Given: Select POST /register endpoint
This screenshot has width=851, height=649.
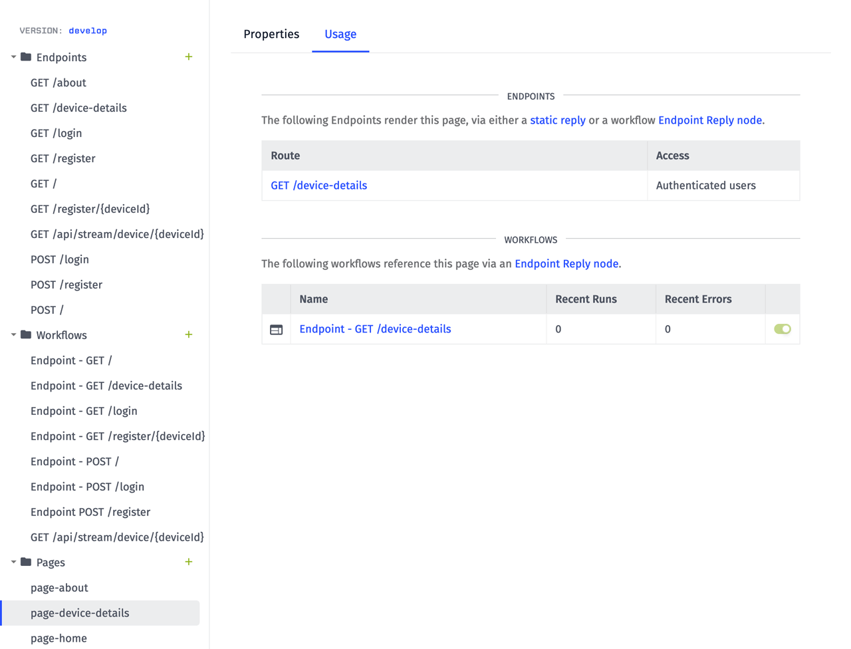Looking at the screenshot, I should tap(66, 285).
